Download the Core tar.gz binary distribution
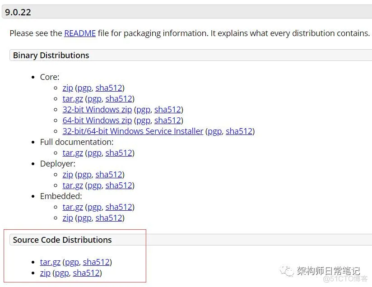The image size is (372, 287). [x=73, y=99]
